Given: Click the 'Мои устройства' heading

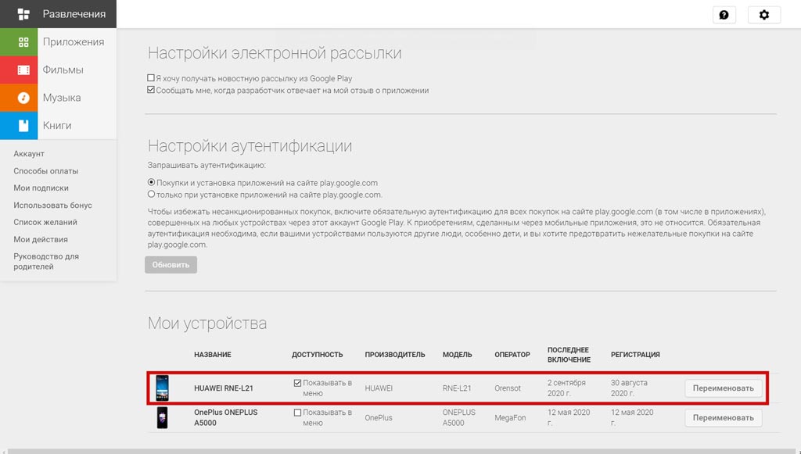Looking at the screenshot, I should pyautogui.click(x=207, y=324).
